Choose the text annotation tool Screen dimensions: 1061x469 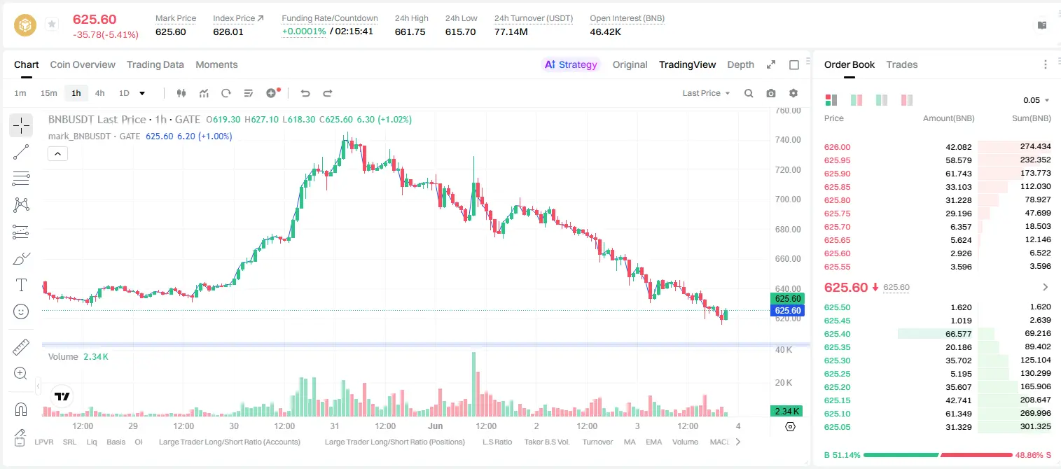21,285
